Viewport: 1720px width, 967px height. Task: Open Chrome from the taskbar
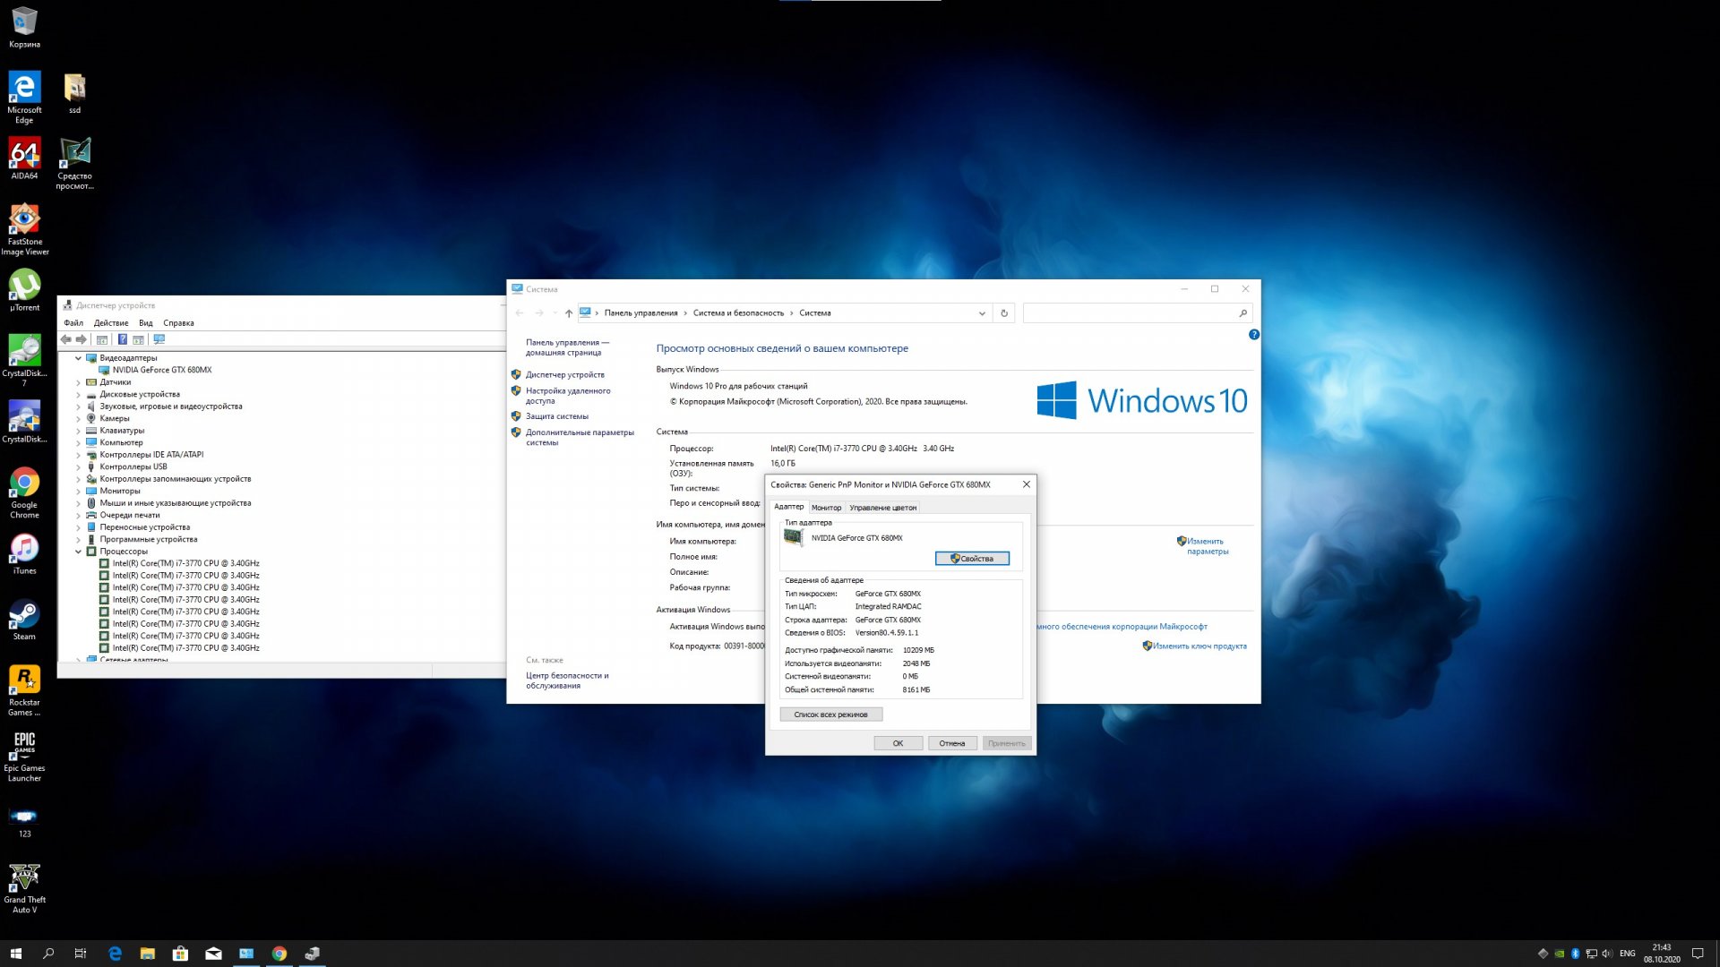[x=279, y=954]
